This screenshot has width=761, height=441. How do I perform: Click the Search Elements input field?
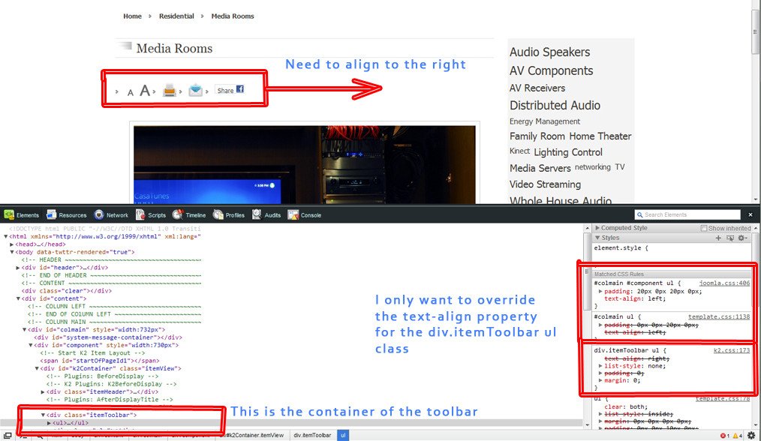pyautogui.click(x=691, y=215)
